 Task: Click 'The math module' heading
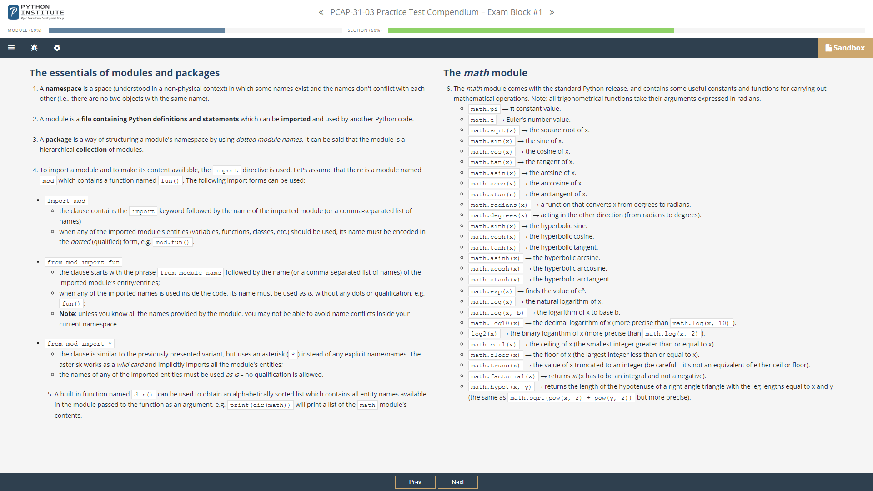click(485, 73)
